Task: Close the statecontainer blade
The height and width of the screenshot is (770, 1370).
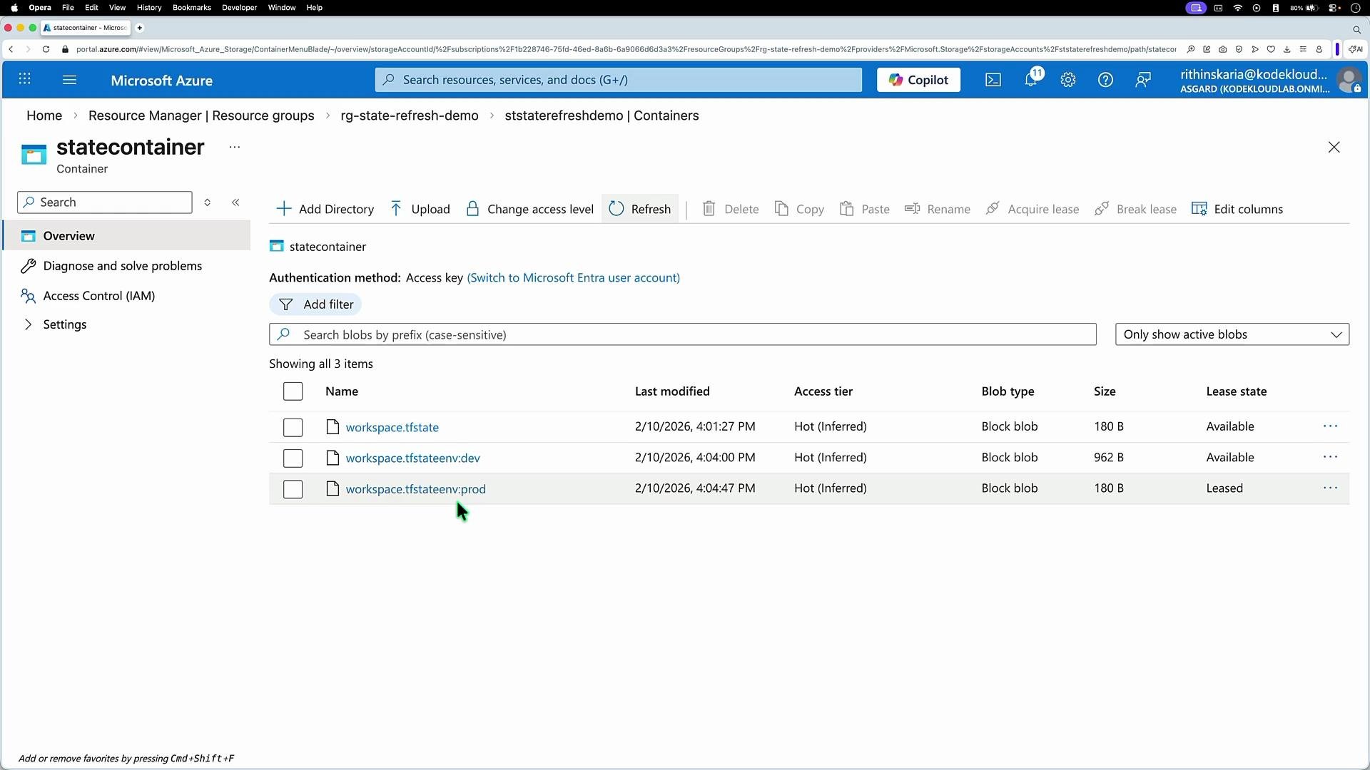Action: [1334, 147]
